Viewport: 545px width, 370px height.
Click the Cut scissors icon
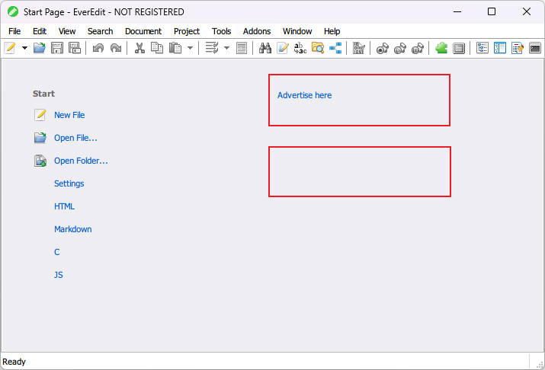[139, 48]
